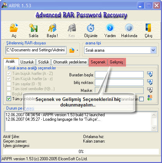Viewport: 162px width, 163px height.
Task: Click the Maske input field
Action: pos(119,90)
